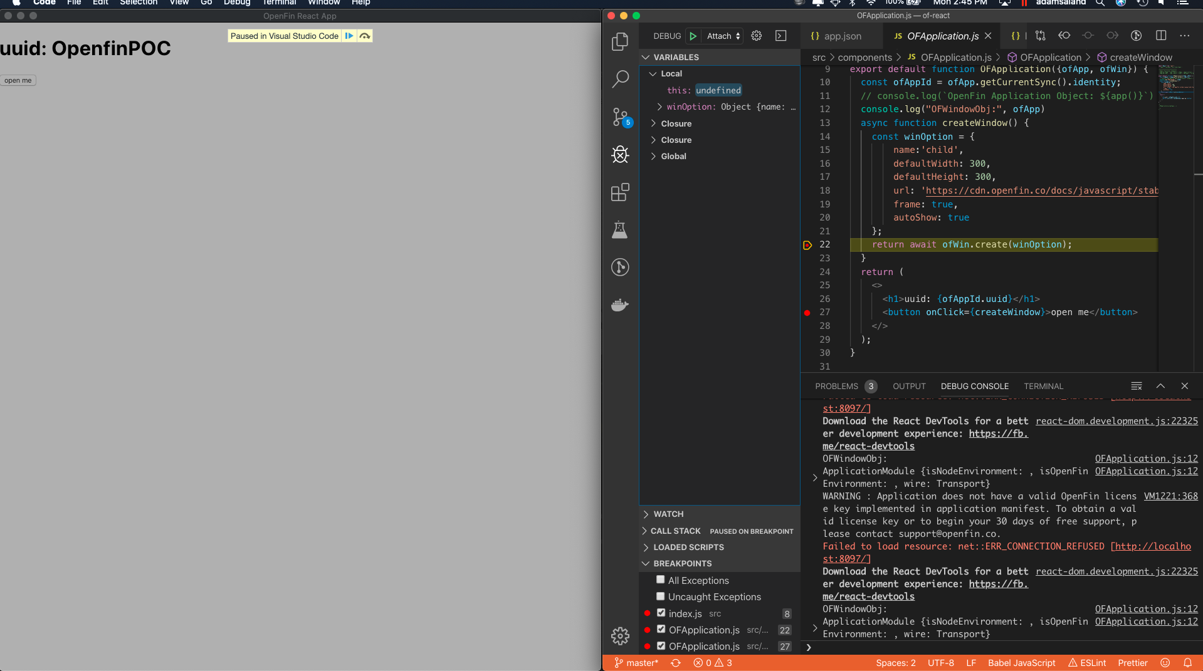The height and width of the screenshot is (671, 1203).
Task: Check the All Exceptions breakpoint option
Action: click(x=660, y=580)
